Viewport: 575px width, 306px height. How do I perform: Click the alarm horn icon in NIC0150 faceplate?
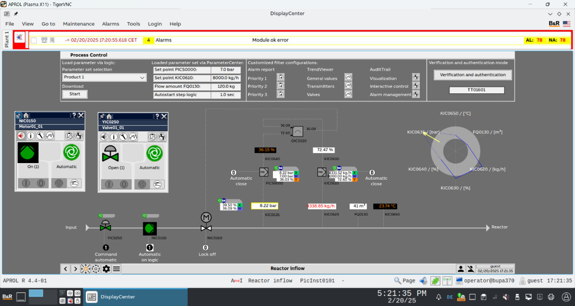[21, 136]
